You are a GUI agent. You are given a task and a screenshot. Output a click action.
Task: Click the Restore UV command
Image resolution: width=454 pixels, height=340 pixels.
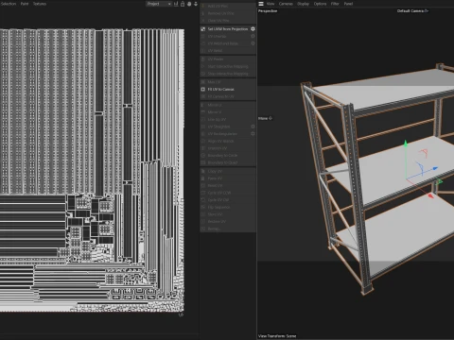click(x=217, y=222)
